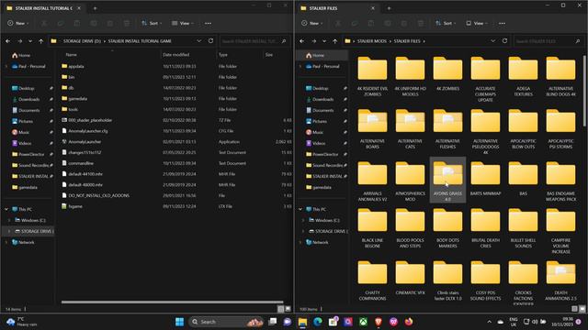Click search field in STALKER FILES window
This screenshot has height=330, width=588.
[548, 41]
